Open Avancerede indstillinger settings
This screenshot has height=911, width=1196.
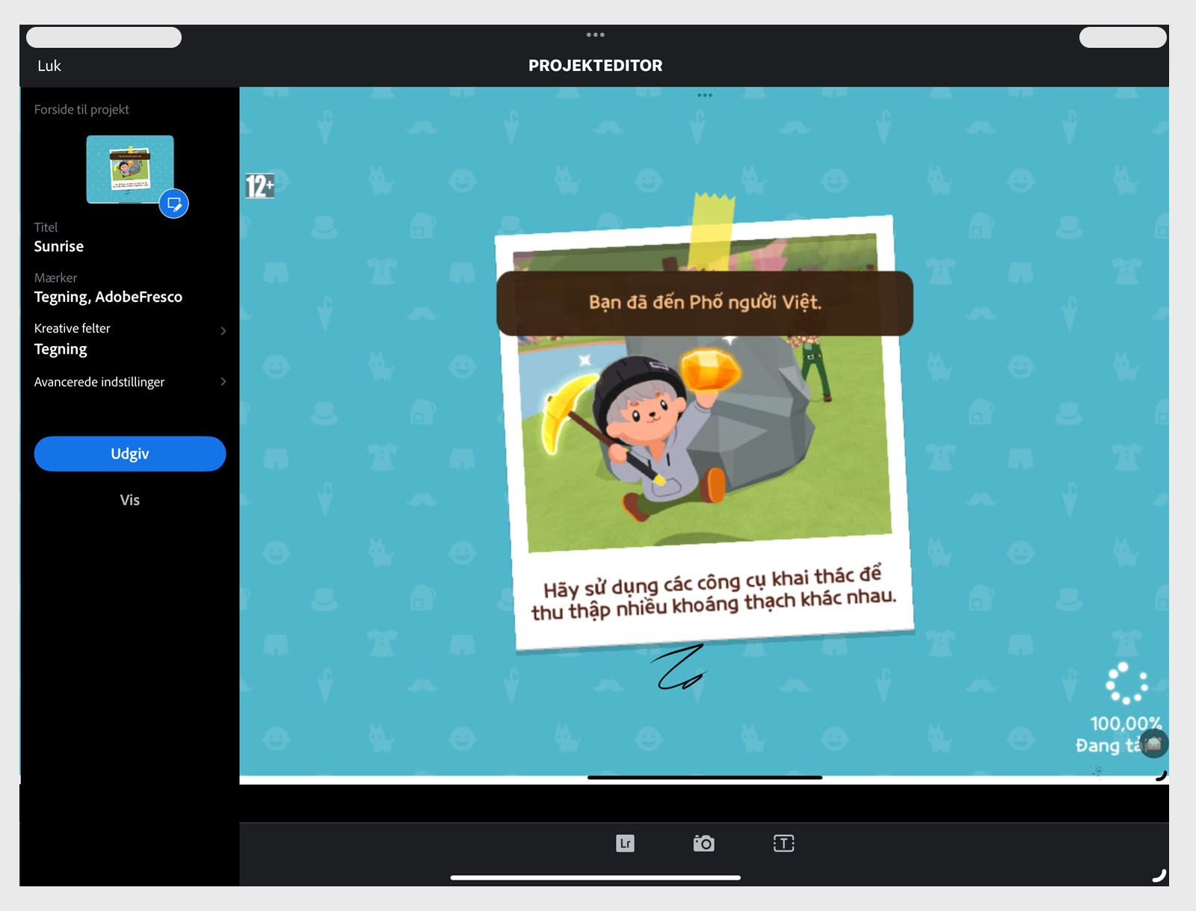pyautogui.click(x=130, y=382)
